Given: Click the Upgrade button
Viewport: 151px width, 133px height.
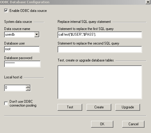Looking at the screenshot, I should 128,107.
